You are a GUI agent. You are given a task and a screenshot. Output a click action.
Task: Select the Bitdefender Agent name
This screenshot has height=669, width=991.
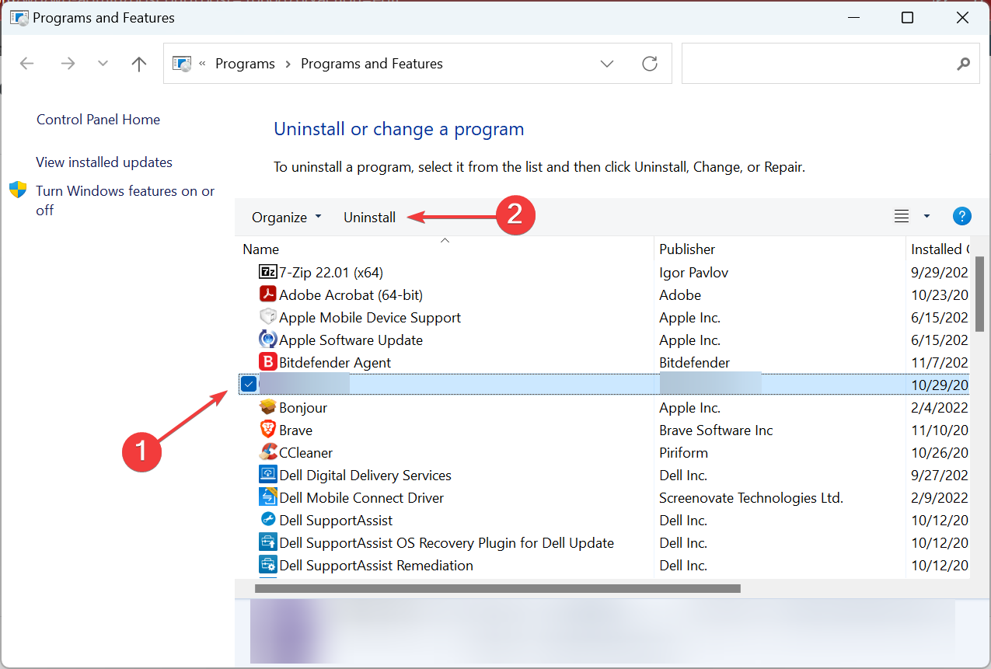(335, 362)
